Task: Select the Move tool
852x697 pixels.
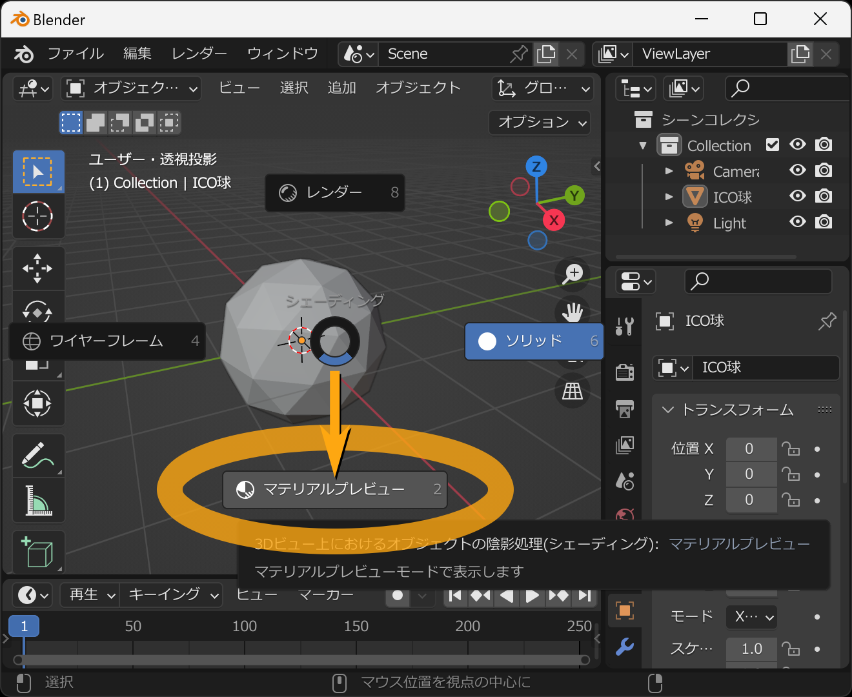Action: (x=38, y=268)
